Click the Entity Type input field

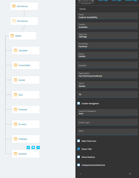tap(107, 122)
